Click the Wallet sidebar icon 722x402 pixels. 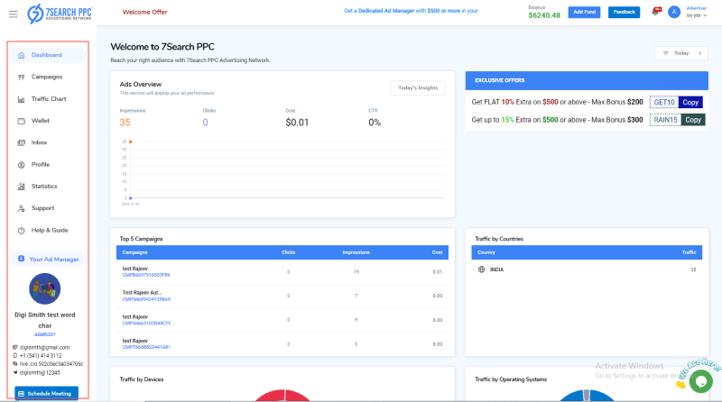(21, 121)
